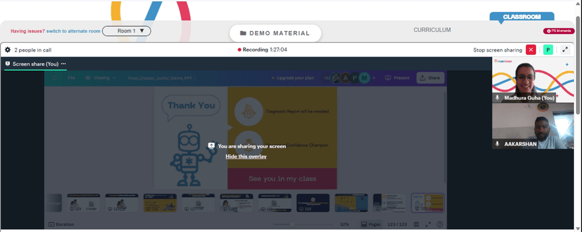Click the green P participant button
The height and width of the screenshot is (232, 582).
[x=548, y=49]
